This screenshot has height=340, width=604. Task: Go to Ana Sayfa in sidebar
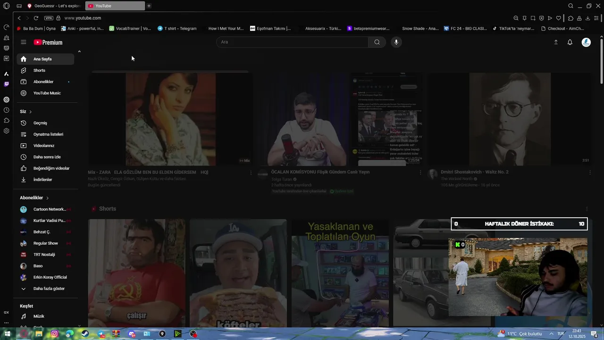(45, 59)
